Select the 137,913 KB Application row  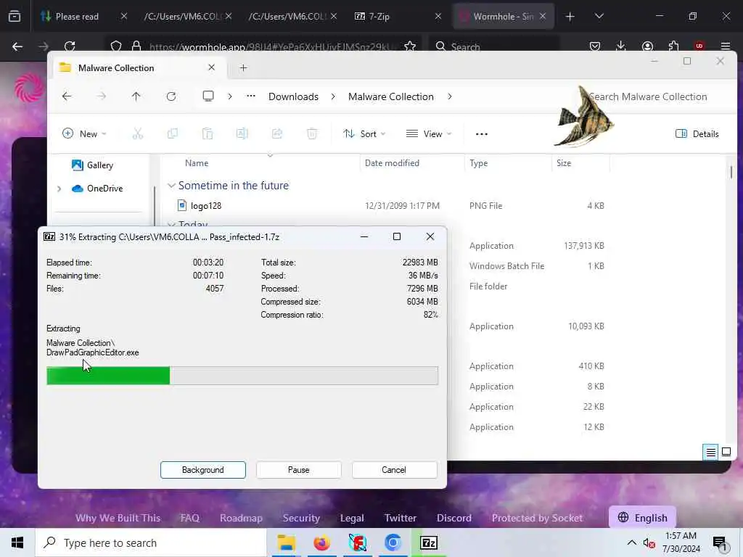click(536, 246)
